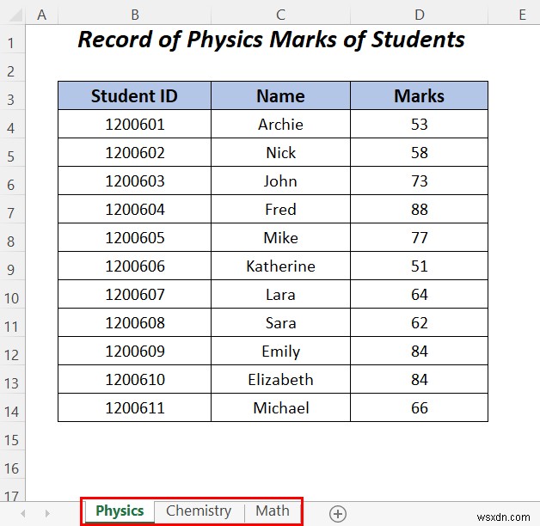The width and height of the screenshot is (540, 526).
Task: Click the name cell 'Fred'
Action: tap(280, 210)
